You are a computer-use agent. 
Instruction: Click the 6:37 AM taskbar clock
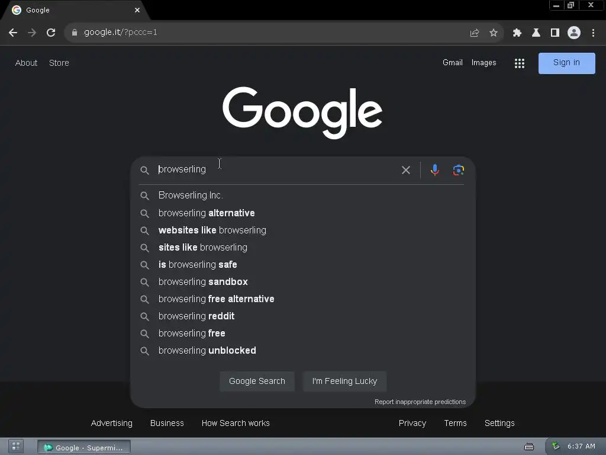point(581,447)
